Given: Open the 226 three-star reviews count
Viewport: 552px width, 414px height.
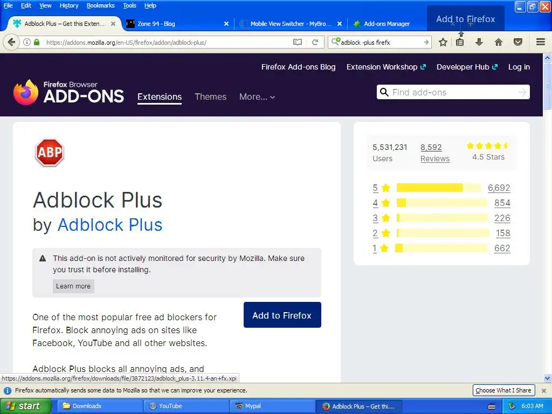Looking at the screenshot, I should (x=502, y=218).
